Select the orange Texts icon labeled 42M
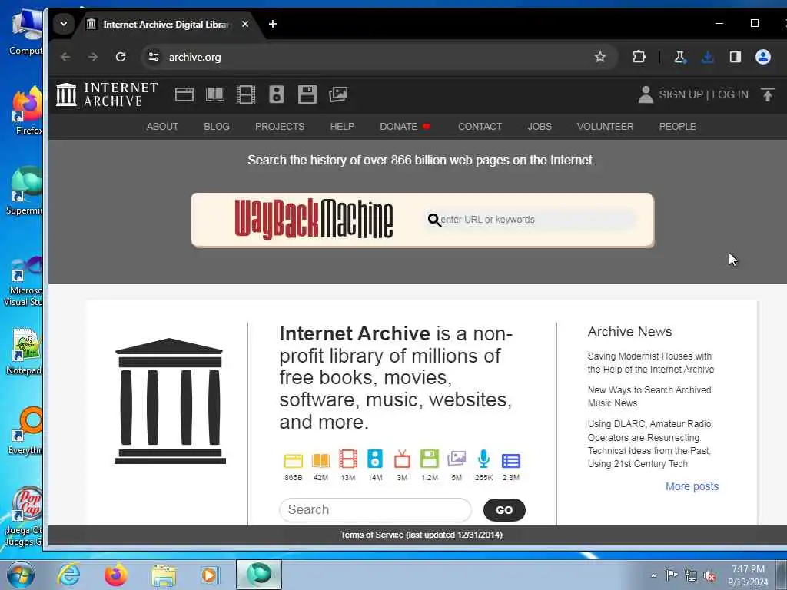 click(x=320, y=460)
